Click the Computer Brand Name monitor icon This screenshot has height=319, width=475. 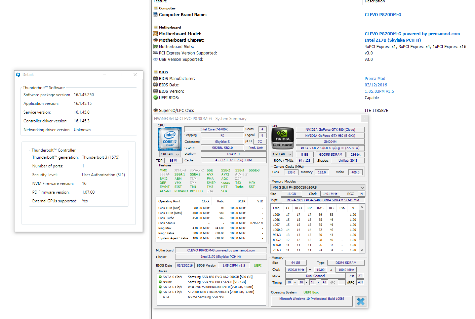156,15
